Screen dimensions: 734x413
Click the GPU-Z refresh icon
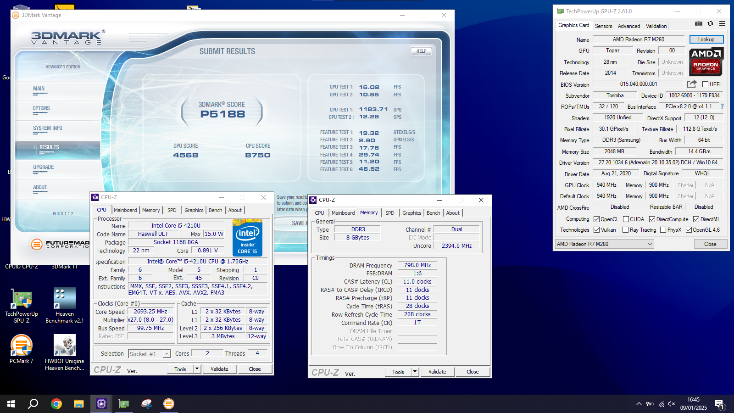[710, 23]
